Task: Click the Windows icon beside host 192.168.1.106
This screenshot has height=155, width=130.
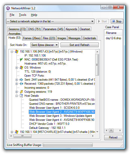Action: coord(17,51)
